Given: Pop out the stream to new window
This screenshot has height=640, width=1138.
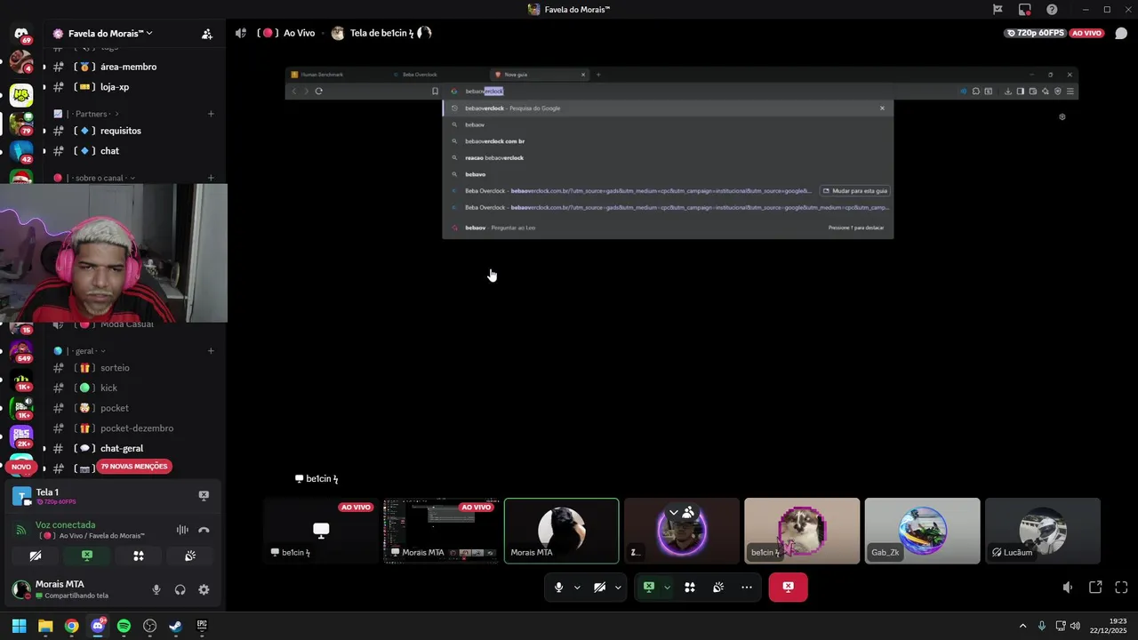Looking at the screenshot, I should (1095, 588).
